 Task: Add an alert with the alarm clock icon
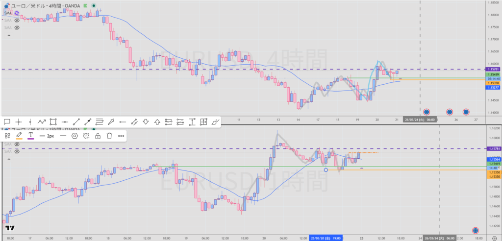click(86, 136)
